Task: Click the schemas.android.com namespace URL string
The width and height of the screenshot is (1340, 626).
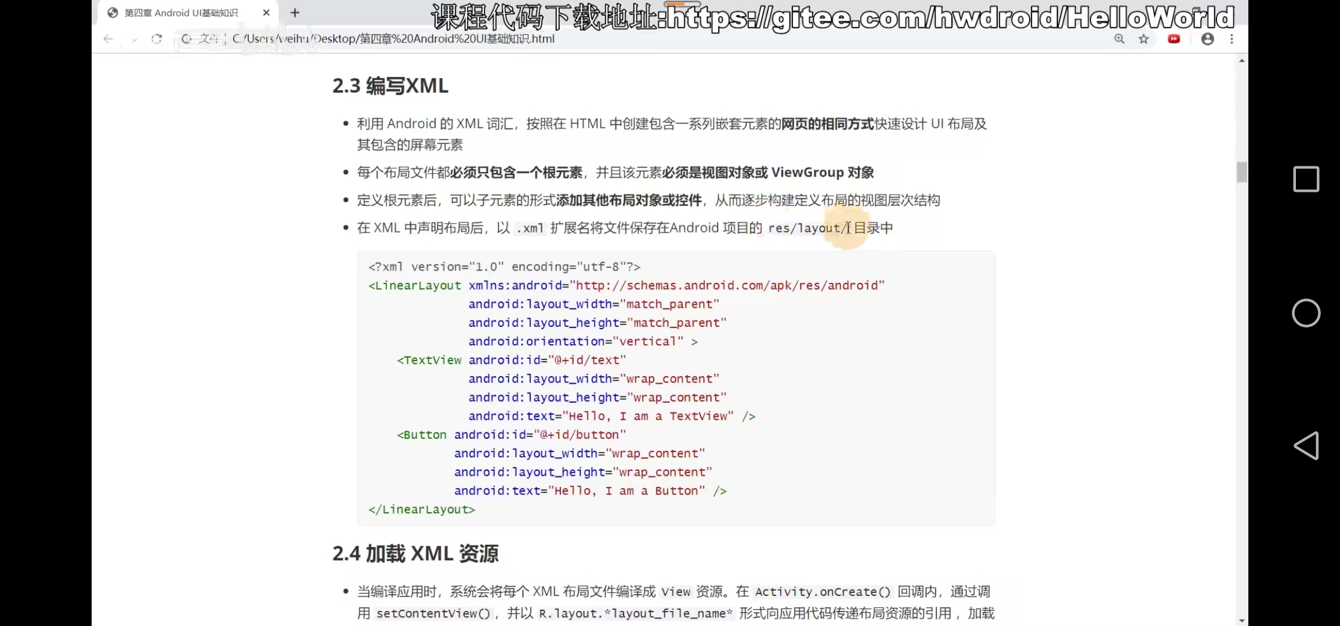Action: point(727,286)
